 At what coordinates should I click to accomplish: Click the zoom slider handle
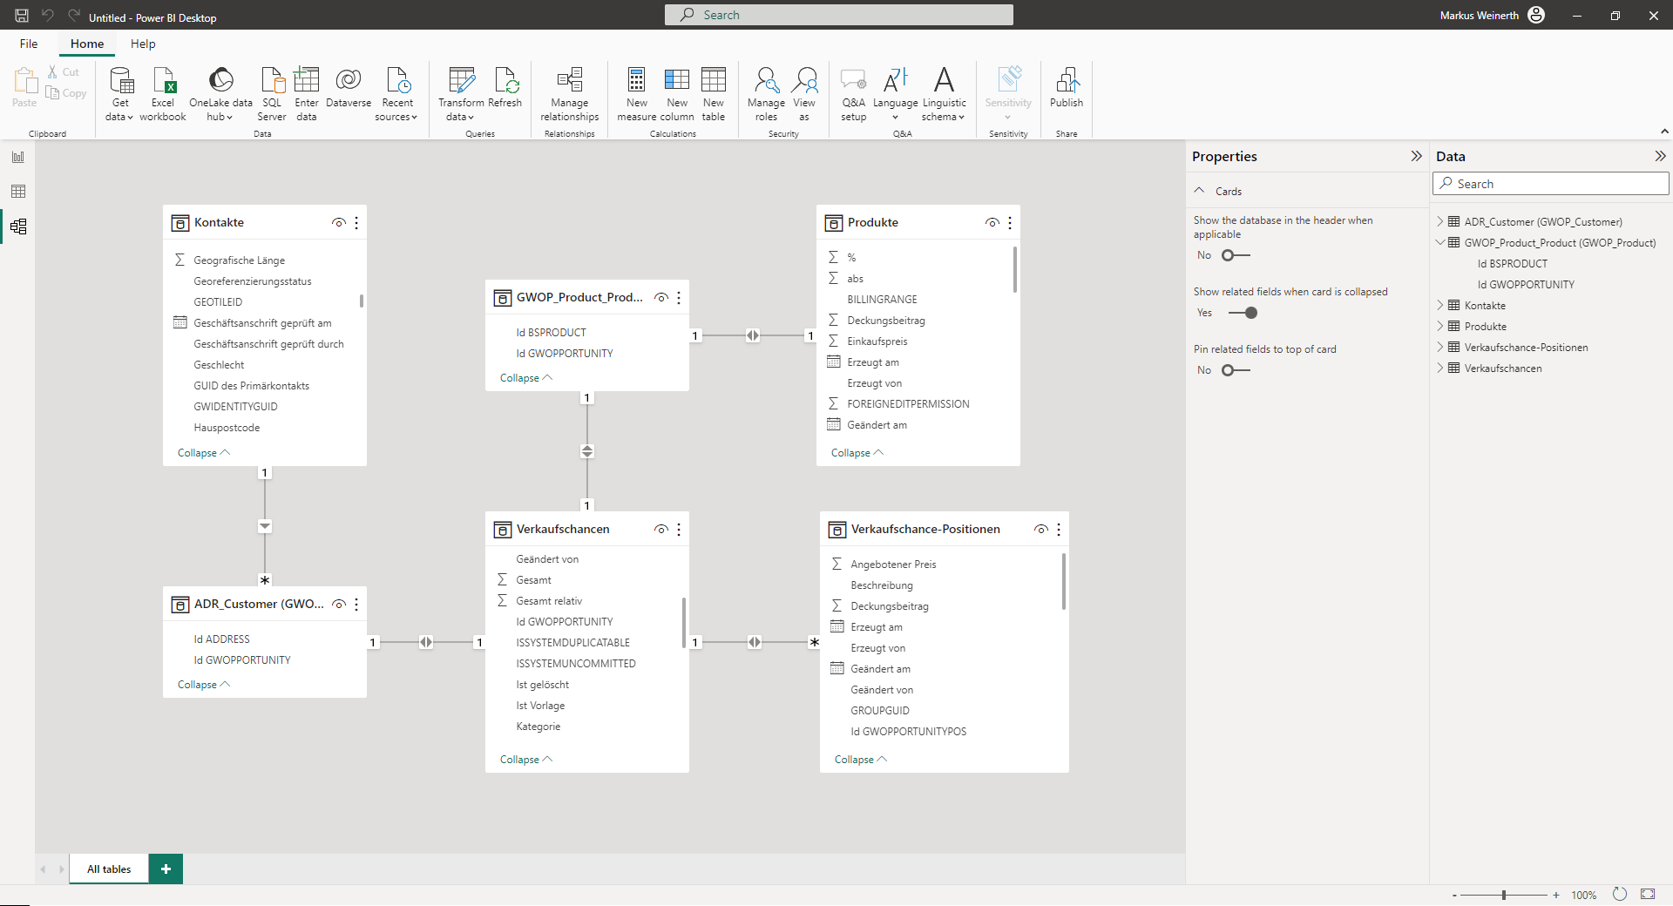[x=1504, y=895]
